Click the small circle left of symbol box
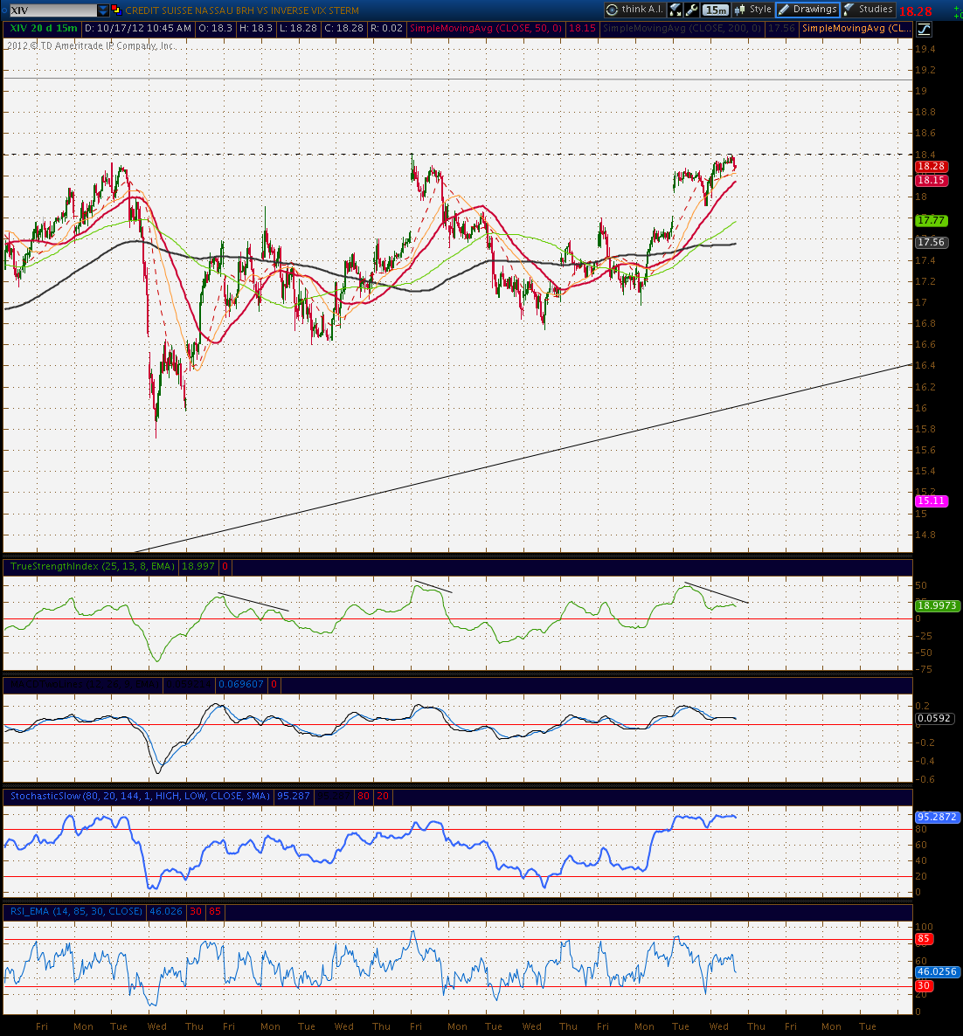Viewport: 963px width, 1036px height. (4, 10)
